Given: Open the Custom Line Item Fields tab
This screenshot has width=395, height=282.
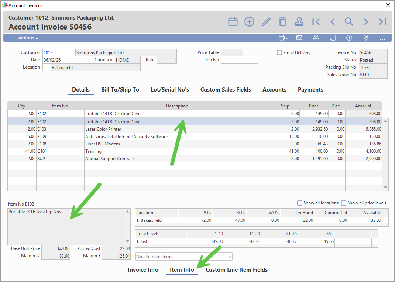Looking at the screenshot, I should click(237, 270).
